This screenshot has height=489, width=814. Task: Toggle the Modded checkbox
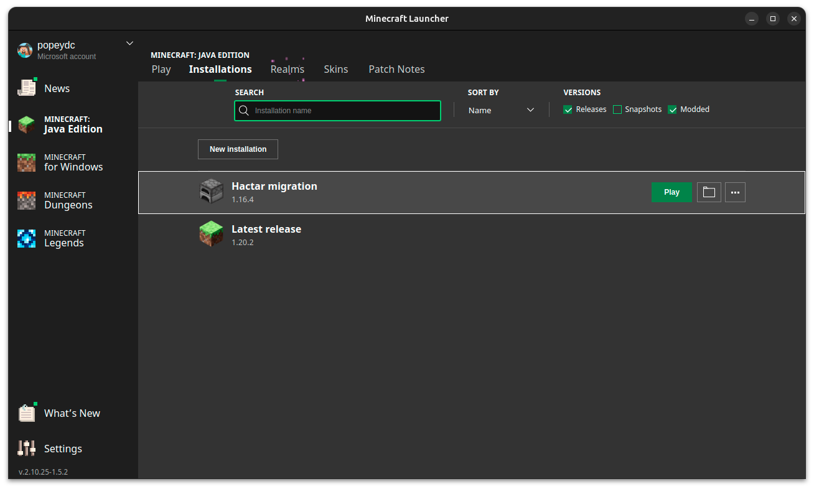click(672, 109)
